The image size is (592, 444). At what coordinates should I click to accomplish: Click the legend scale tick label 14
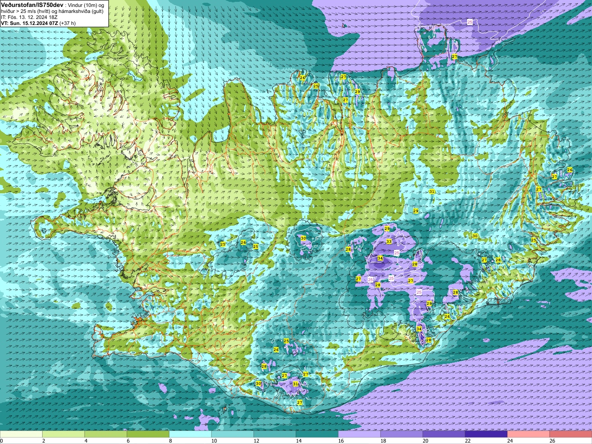click(x=298, y=441)
